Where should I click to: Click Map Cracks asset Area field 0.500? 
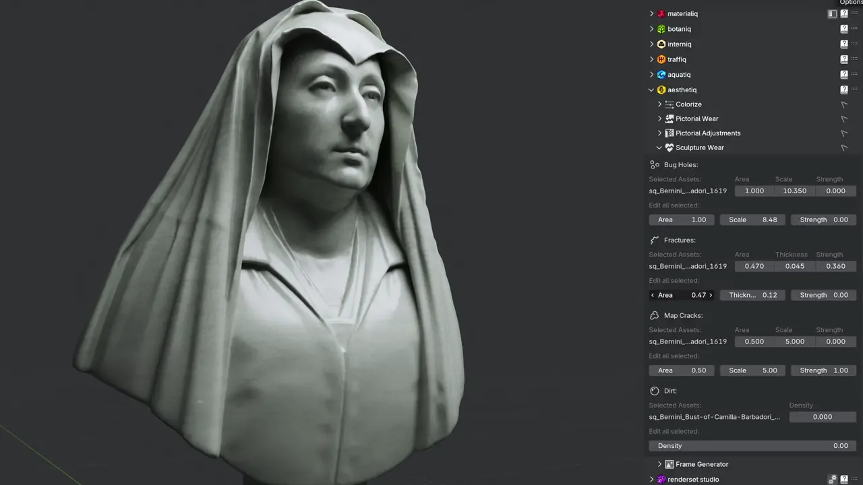coord(754,342)
